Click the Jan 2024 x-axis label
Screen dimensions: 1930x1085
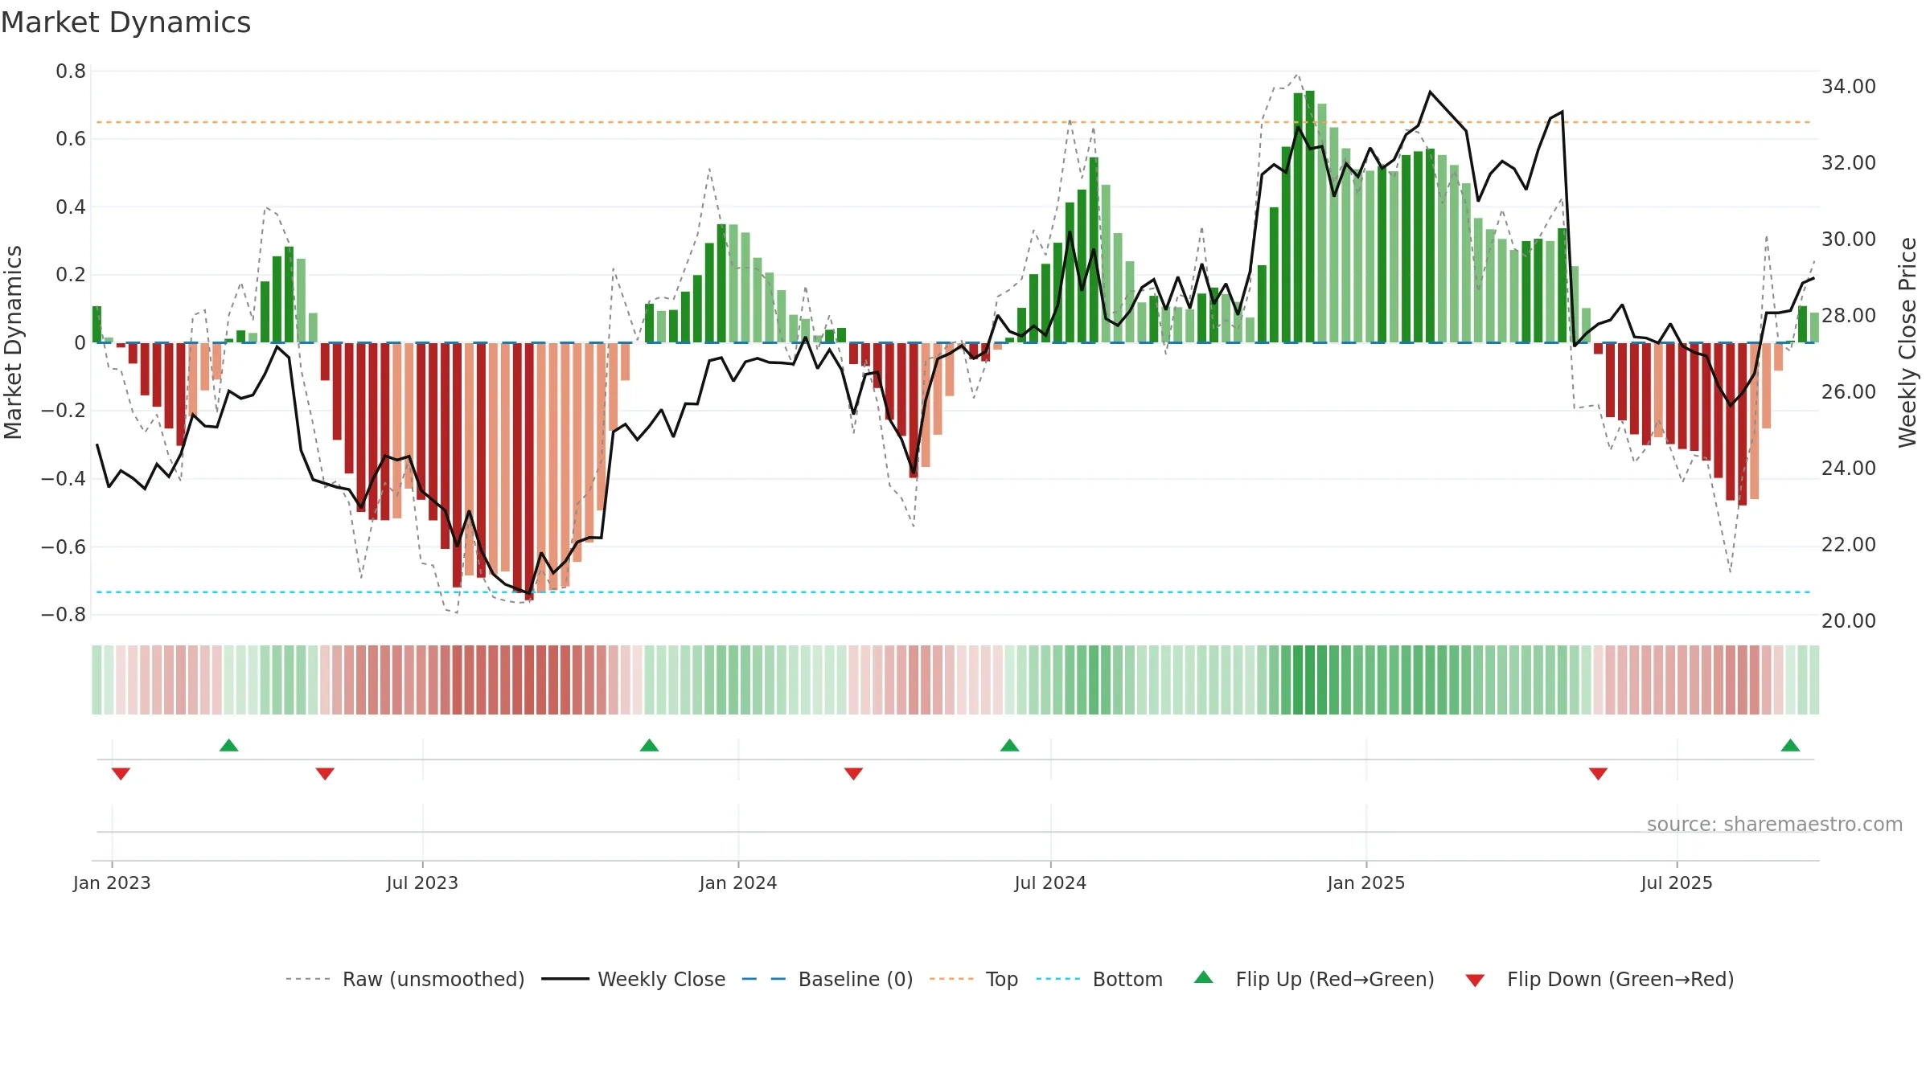click(738, 882)
